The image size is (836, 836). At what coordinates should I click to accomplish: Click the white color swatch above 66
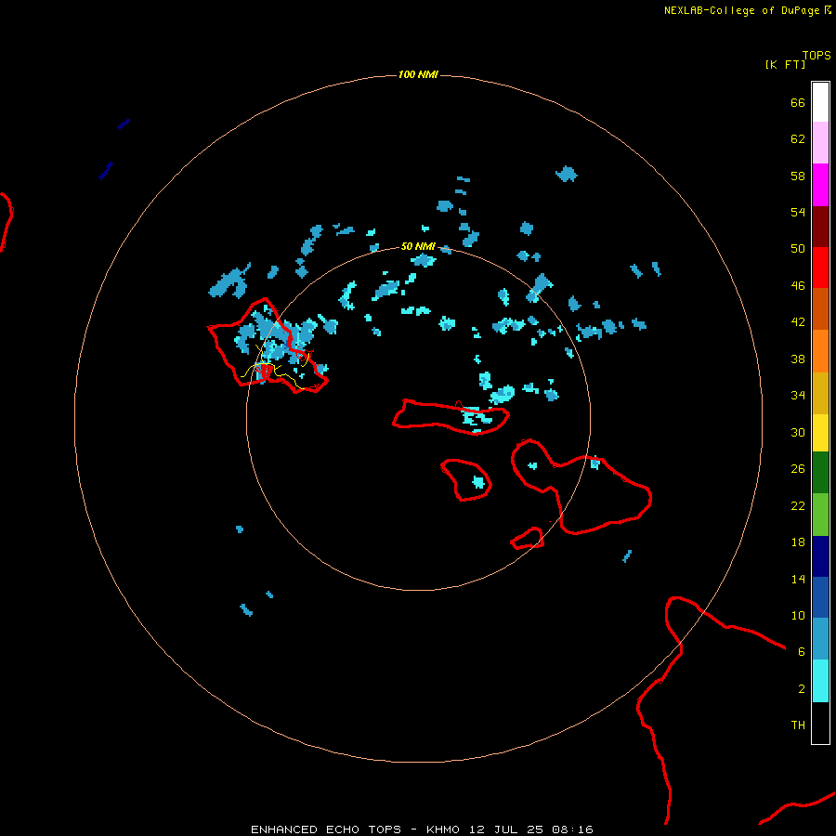(x=820, y=102)
